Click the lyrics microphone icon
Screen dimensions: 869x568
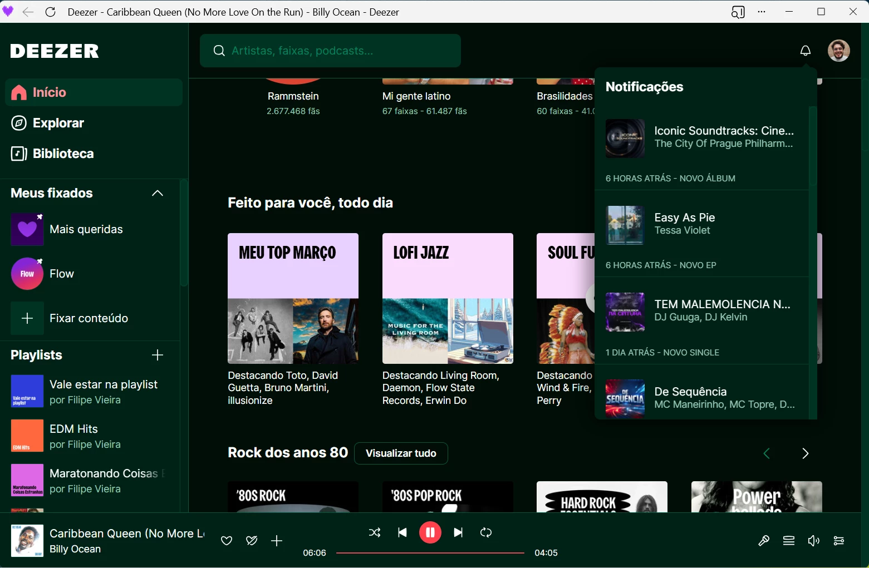pyautogui.click(x=764, y=540)
